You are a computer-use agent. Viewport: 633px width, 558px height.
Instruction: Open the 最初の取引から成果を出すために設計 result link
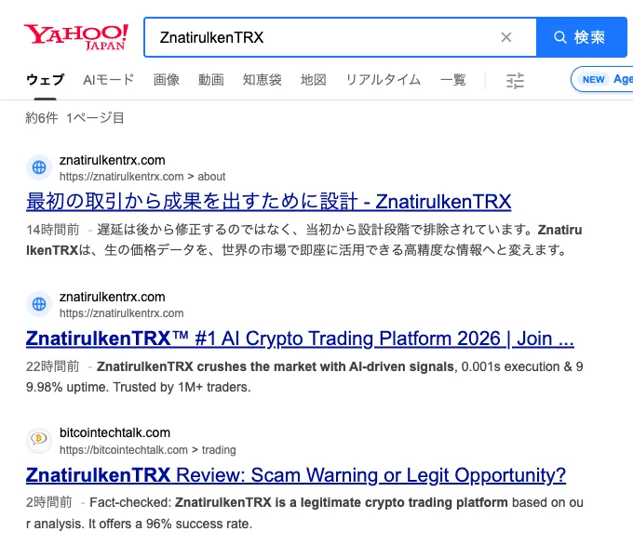(x=268, y=201)
